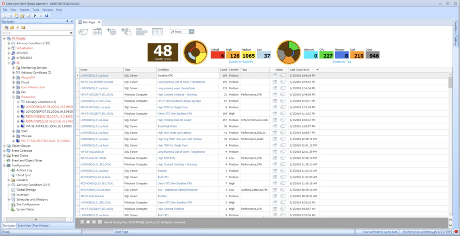Click the Events by Severity link
The height and width of the screenshot is (236, 460).
click(240, 62)
